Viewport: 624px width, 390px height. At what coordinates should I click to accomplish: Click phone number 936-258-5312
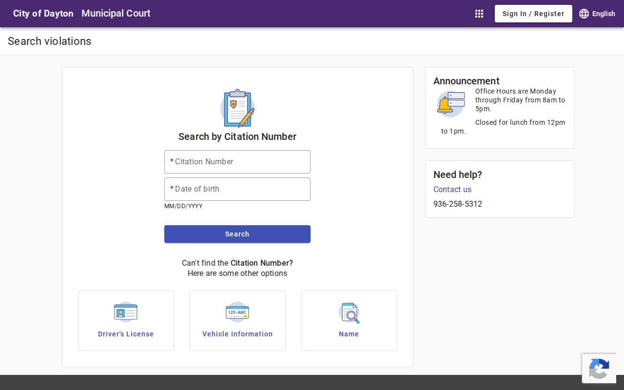458,204
